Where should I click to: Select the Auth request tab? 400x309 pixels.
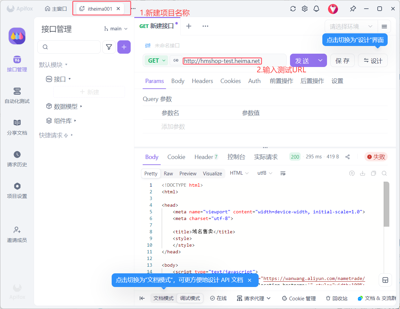pos(254,81)
